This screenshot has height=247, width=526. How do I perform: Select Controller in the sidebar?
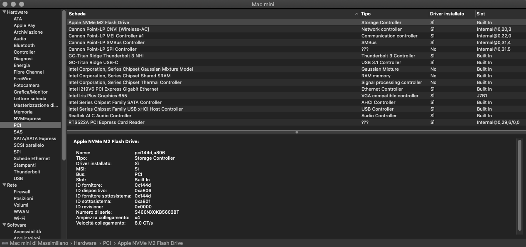25,52
